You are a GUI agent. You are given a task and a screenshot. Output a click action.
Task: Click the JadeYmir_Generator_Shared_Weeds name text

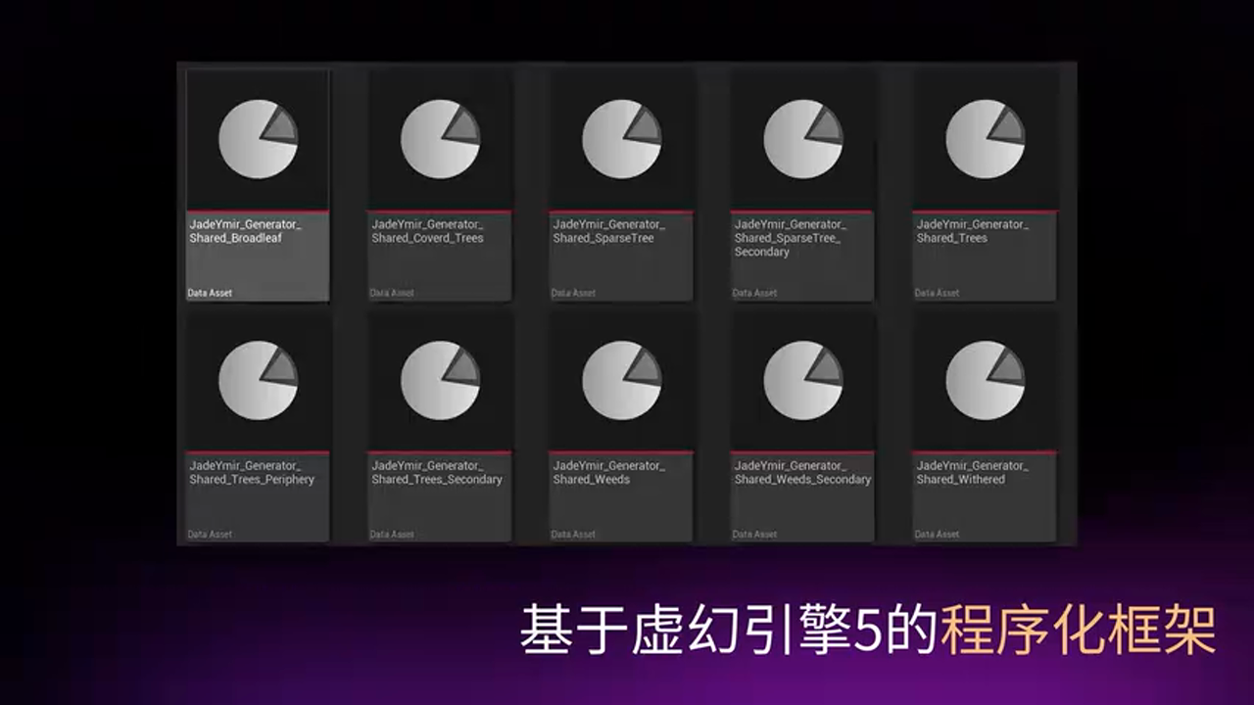607,473
